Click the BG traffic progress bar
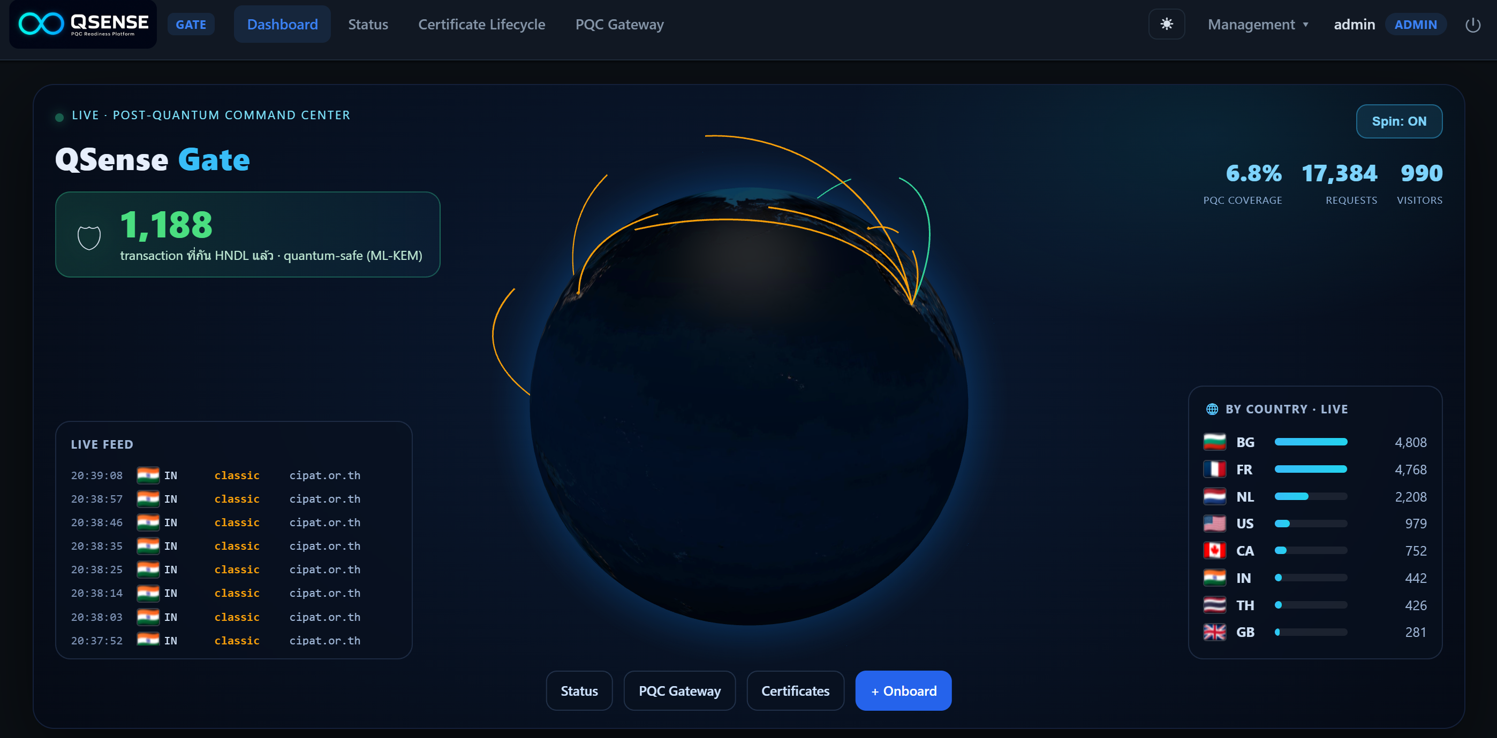This screenshot has width=1497, height=738. click(x=1311, y=442)
